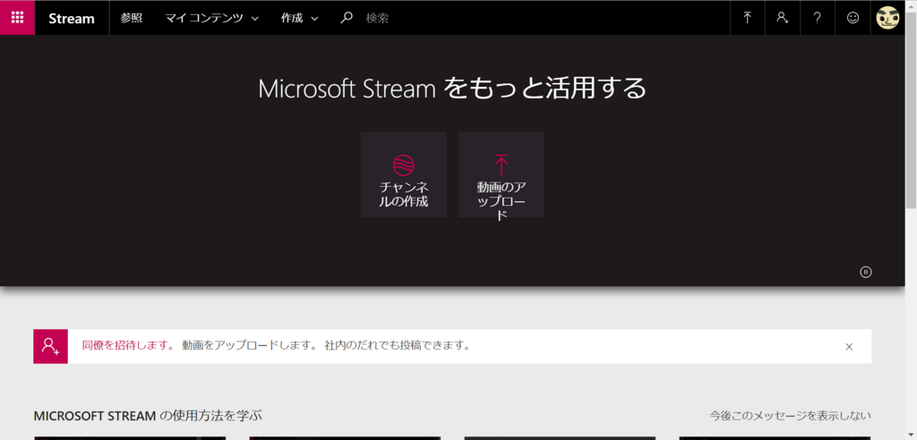Expand the 作成 dropdown menu
This screenshot has height=440, width=917.
pyautogui.click(x=299, y=18)
